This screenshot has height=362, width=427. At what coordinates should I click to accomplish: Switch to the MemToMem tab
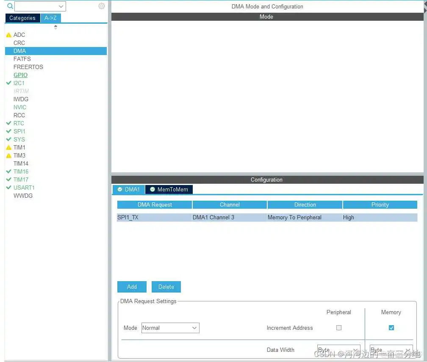pos(172,189)
